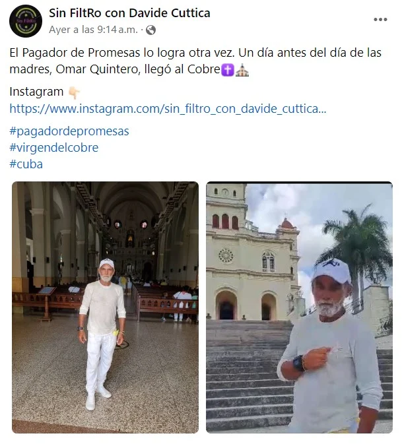
Task: View the church interior photo
Action: (105, 307)
